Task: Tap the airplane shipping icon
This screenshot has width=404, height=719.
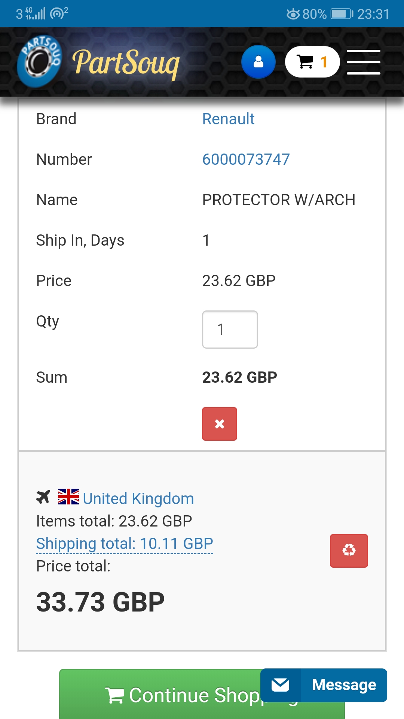Action: (43, 497)
